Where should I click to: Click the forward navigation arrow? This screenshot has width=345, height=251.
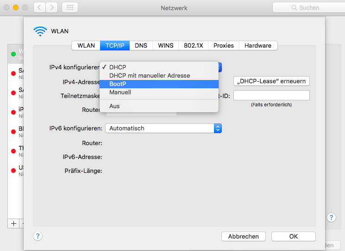tap(52, 7)
